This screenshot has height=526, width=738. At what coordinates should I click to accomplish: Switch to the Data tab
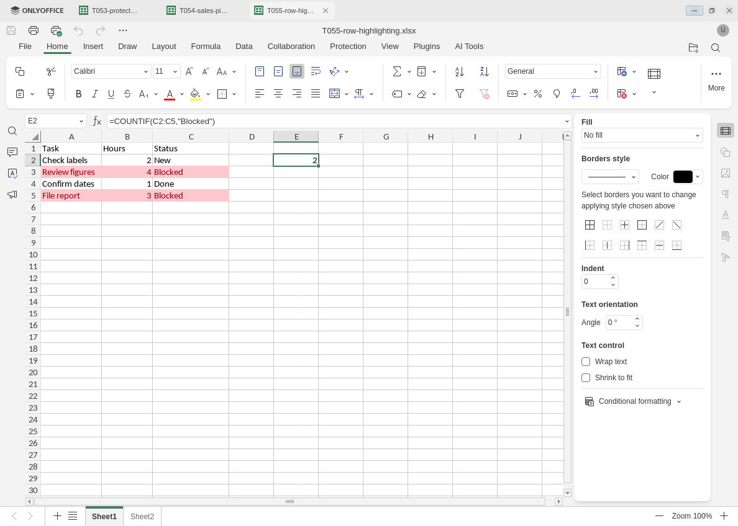244,47
